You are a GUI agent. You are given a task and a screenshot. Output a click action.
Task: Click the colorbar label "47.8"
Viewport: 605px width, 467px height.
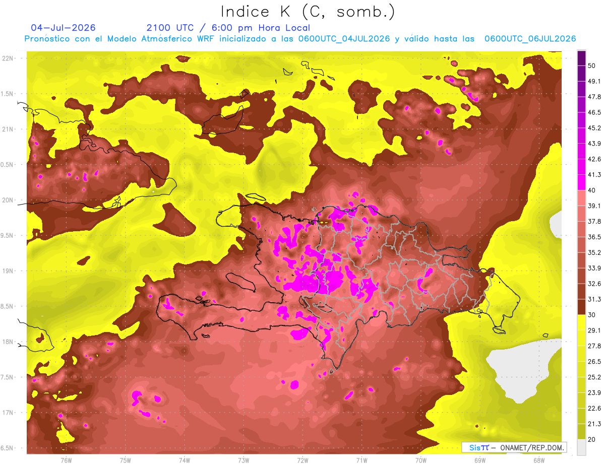[594, 97]
